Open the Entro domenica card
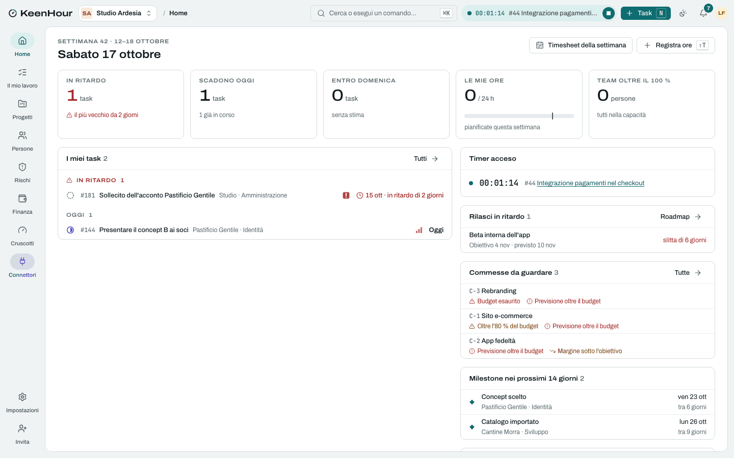Image resolution: width=734 pixels, height=458 pixels. (x=386, y=104)
